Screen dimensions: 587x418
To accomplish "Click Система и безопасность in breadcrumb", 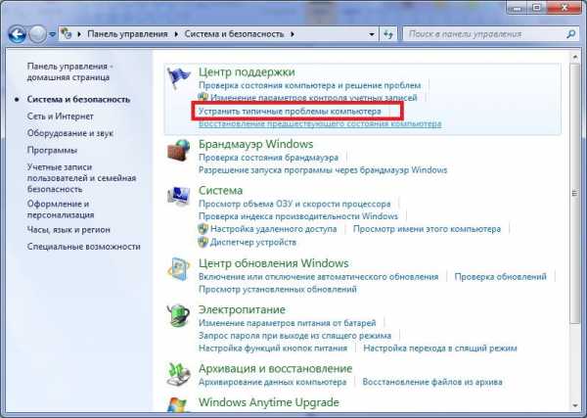I will [x=234, y=34].
